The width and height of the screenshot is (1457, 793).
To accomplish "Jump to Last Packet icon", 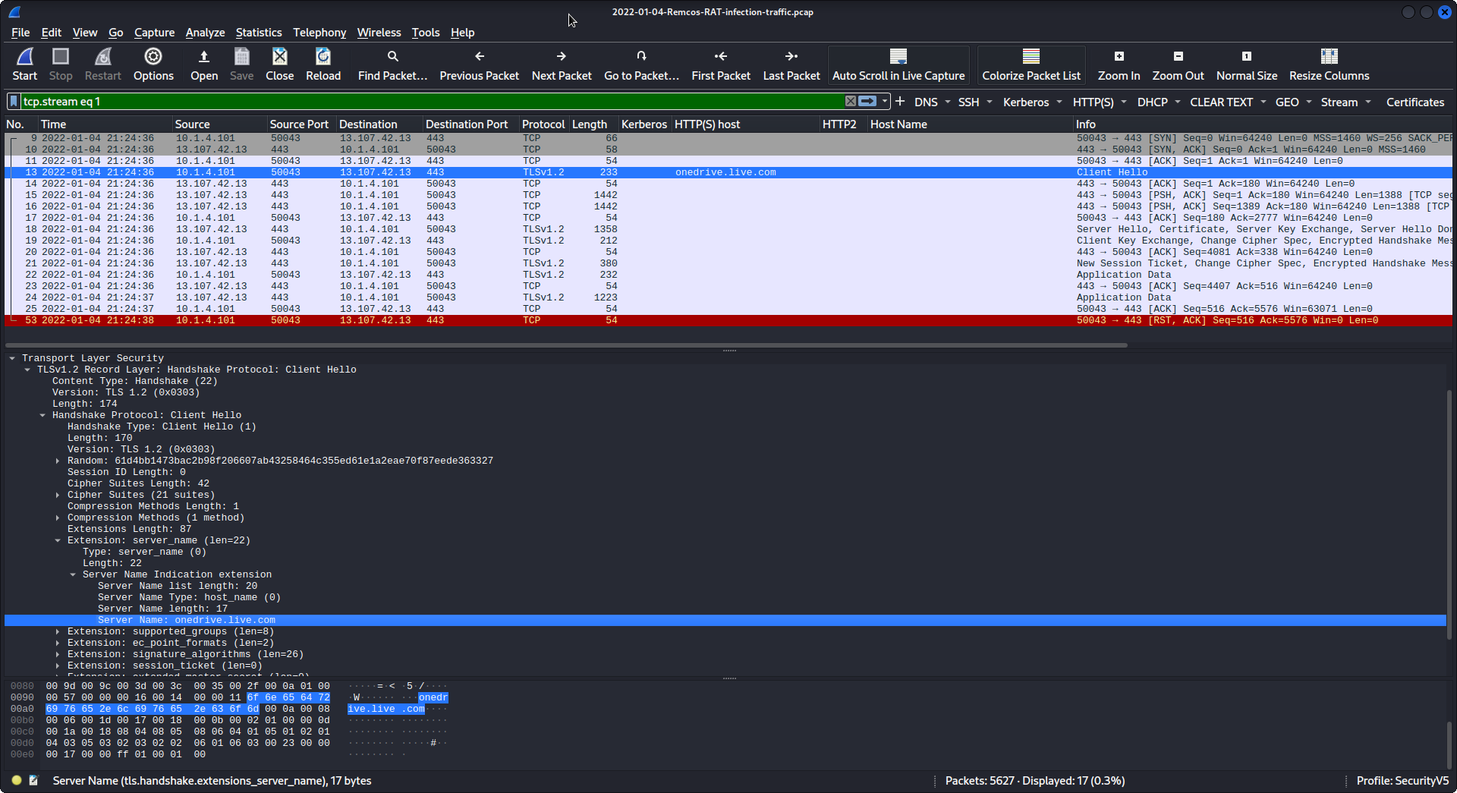I will [x=791, y=57].
